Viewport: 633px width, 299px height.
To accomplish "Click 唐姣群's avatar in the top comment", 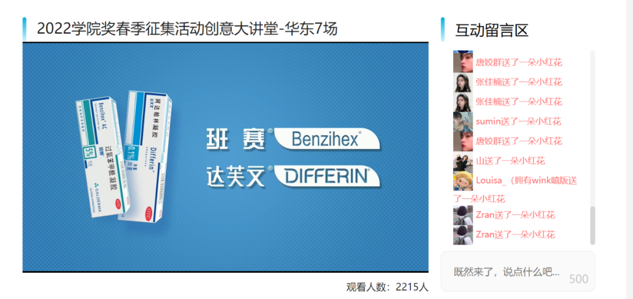I will pyautogui.click(x=462, y=61).
